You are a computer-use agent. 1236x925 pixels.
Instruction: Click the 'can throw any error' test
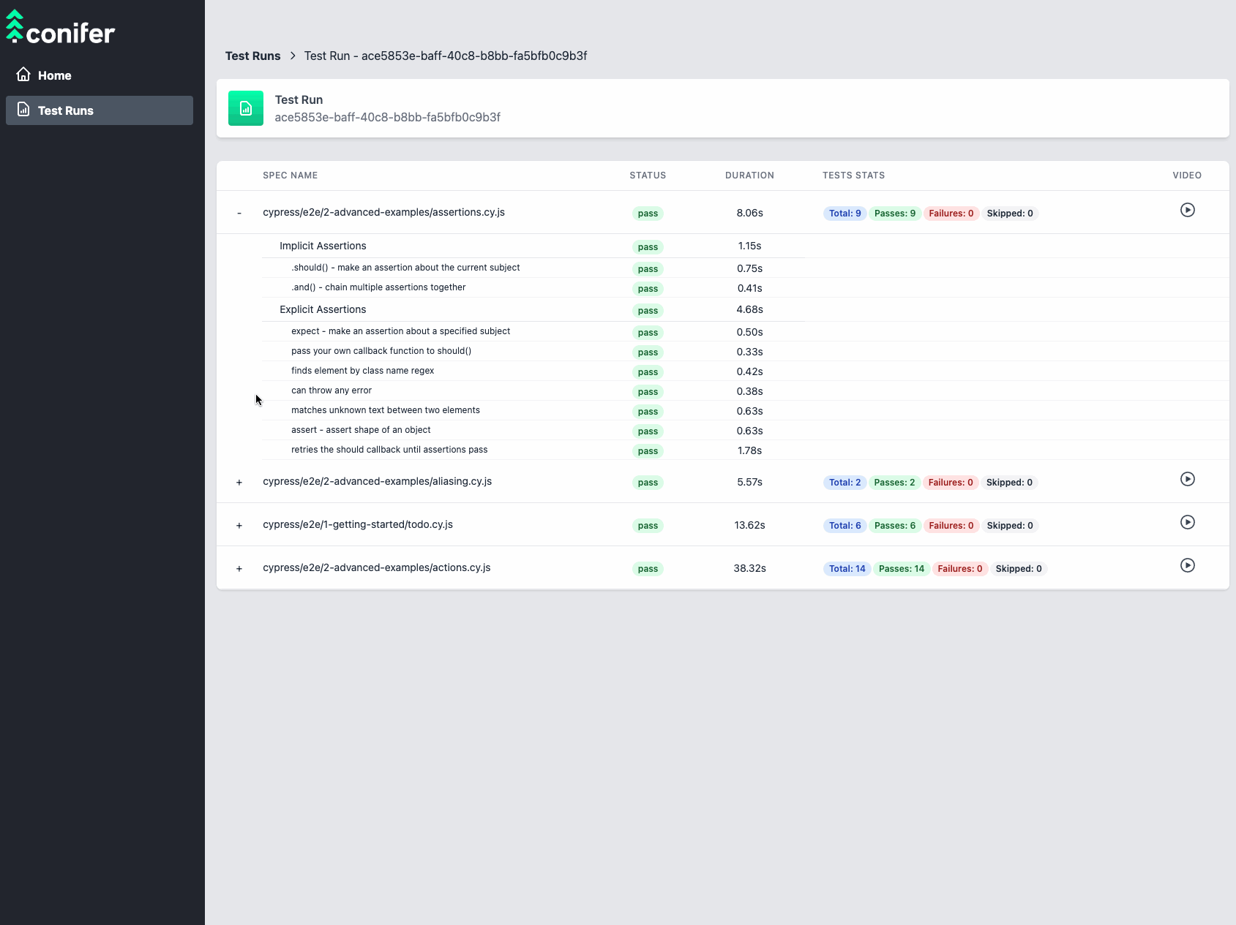[x=332, y=390]
